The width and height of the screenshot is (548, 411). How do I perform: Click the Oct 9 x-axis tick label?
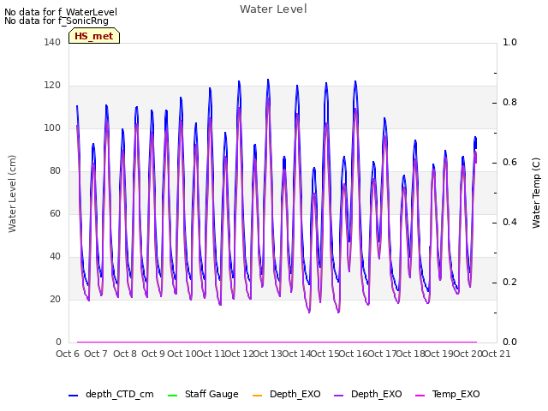click(x=153, y=354)
